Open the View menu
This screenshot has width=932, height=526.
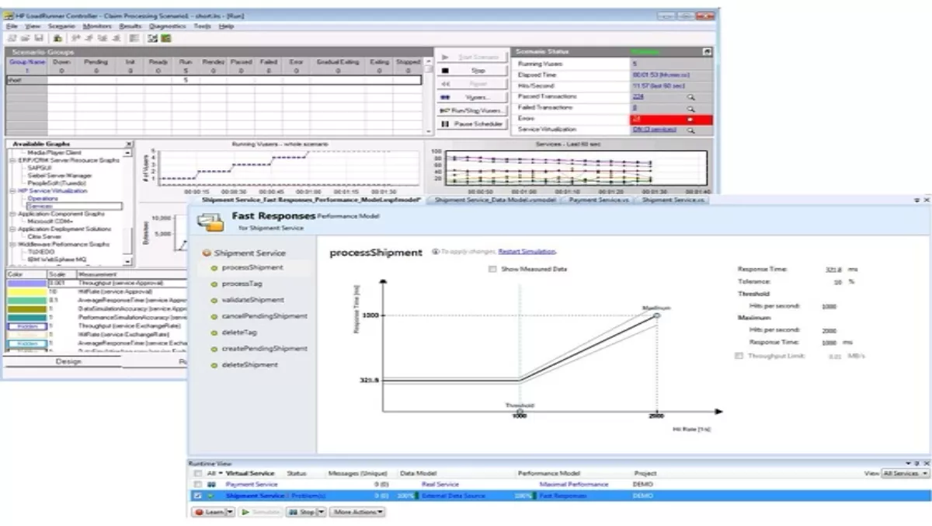[x=33, y=26]
